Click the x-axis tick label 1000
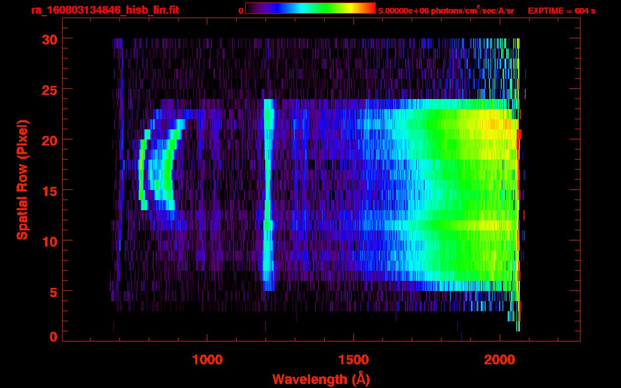Screen dimensions: 621x388 [x=207, y=360]
